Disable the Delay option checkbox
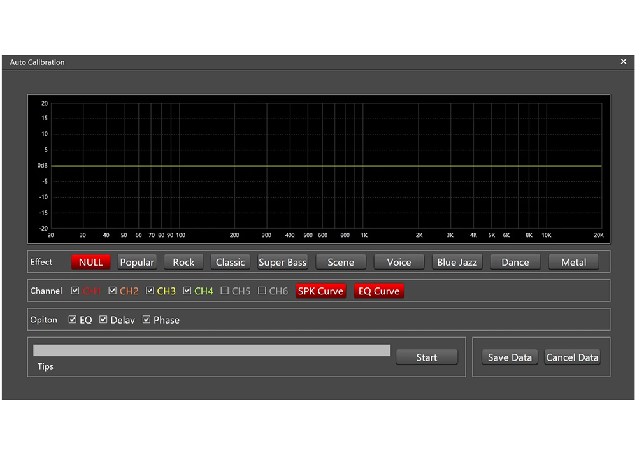The image size is (637, 455). [103, 319]
